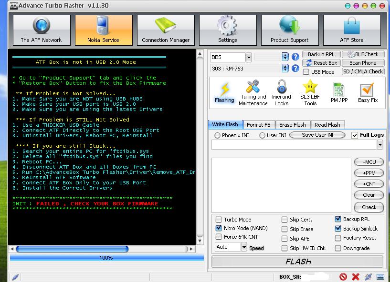Click help icon beside BB5 selector
The width and height of the screenshot is (390, 282).
coord(295,57)
